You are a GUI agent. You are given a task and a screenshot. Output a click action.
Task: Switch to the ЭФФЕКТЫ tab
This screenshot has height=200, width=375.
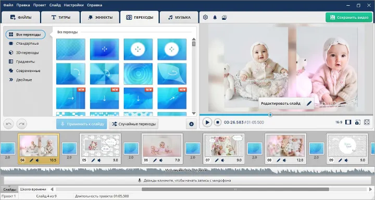point(100,17)
